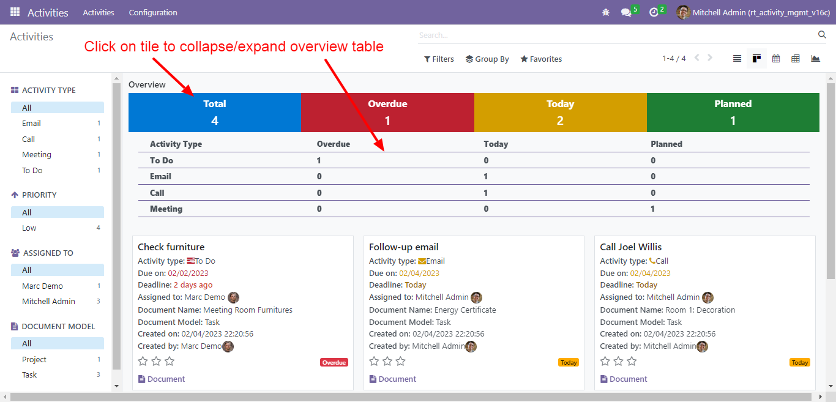
Task: Click Assigned to avatar on Call Joel Willis
Action: pyautogui.click(x=707, y=297)
